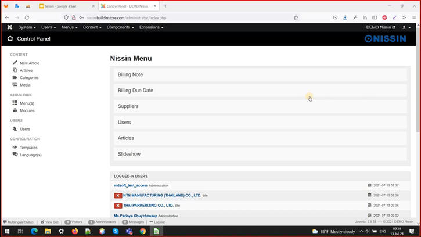Click the Media image icon

pyautogui.click(x=15, y=85)
